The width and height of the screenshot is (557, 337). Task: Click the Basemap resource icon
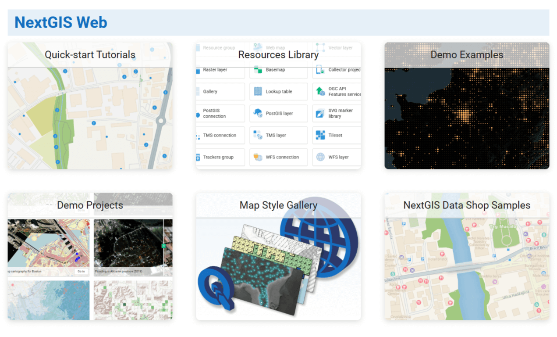(258, 70)
